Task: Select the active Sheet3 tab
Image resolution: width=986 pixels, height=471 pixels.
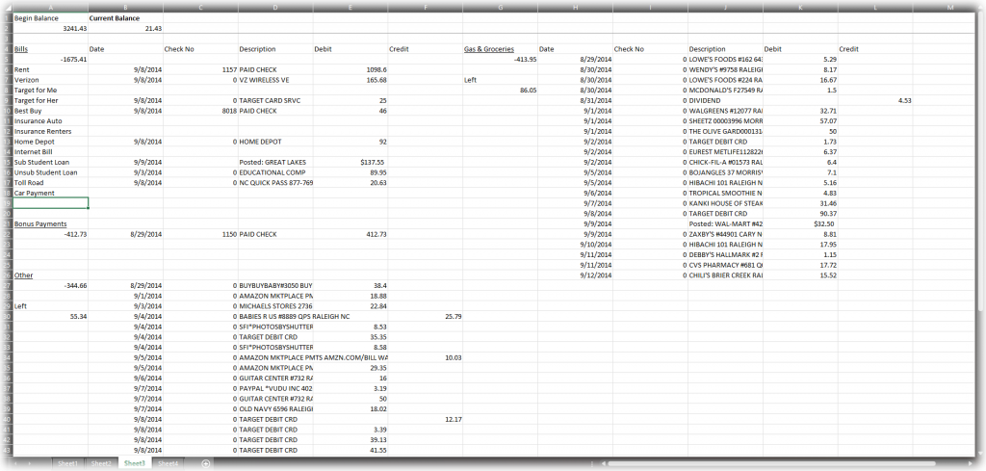Action: click(135, 463)
